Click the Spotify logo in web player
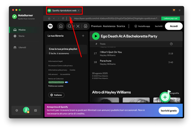The height and width of the screenshot is (130, 193). 50,26
